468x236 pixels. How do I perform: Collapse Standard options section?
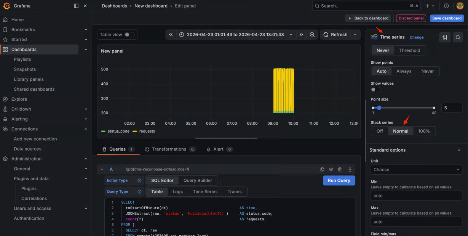(459, 150)
